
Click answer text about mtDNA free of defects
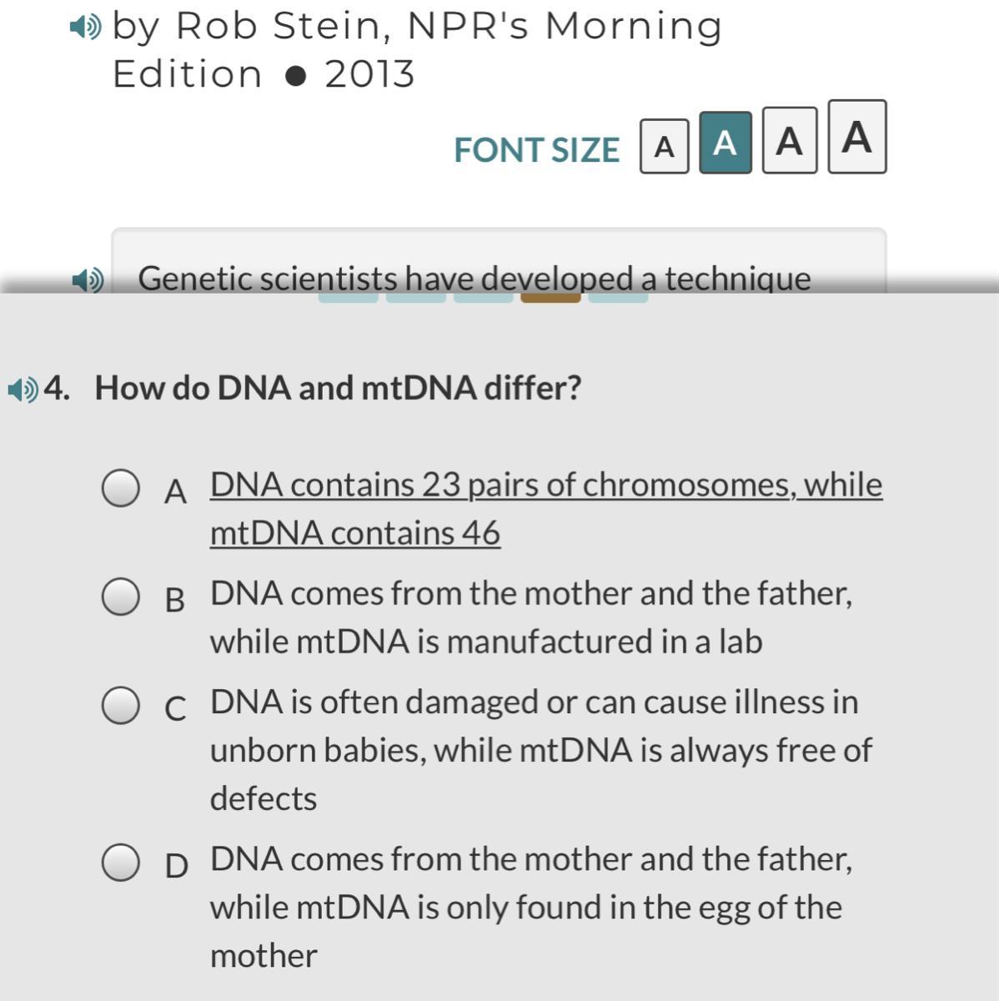click(x=534, y=749)
